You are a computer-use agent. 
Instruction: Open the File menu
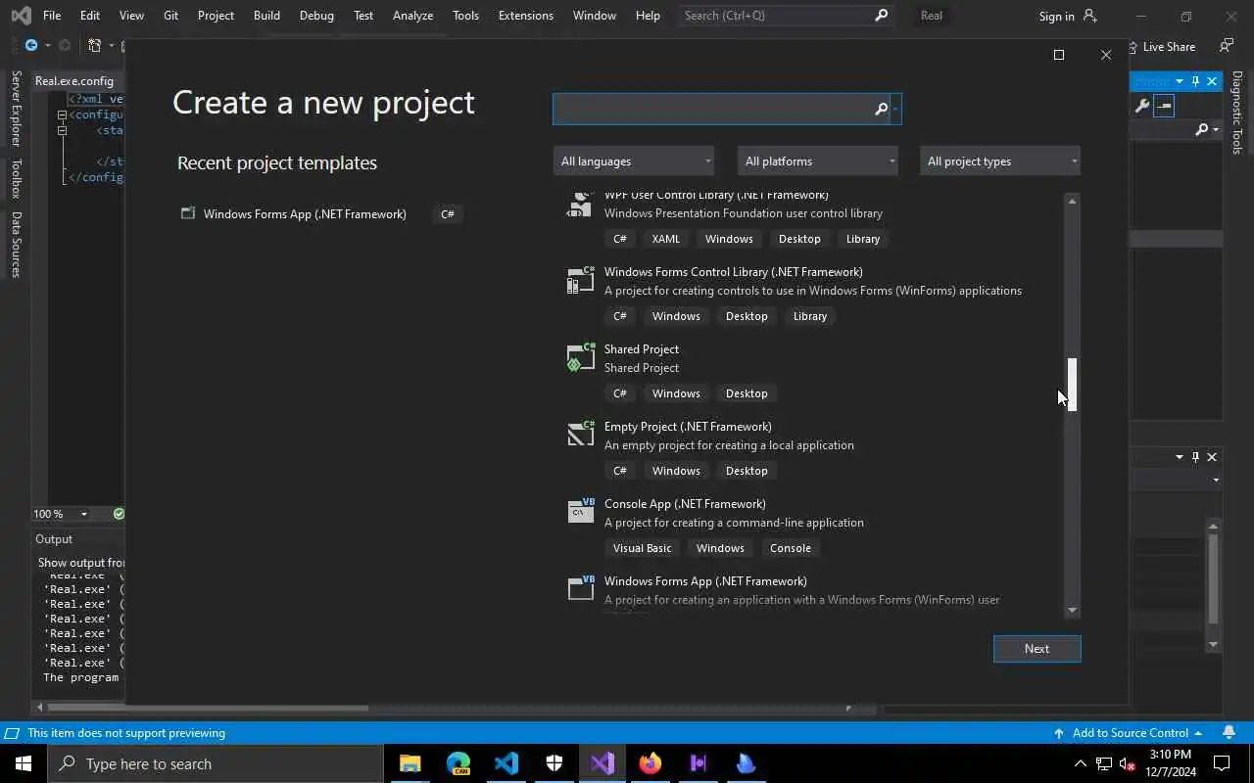click(52, 16)
